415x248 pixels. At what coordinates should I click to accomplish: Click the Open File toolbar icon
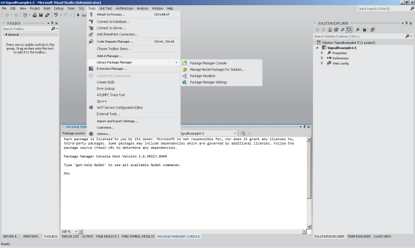pos(34,15)
